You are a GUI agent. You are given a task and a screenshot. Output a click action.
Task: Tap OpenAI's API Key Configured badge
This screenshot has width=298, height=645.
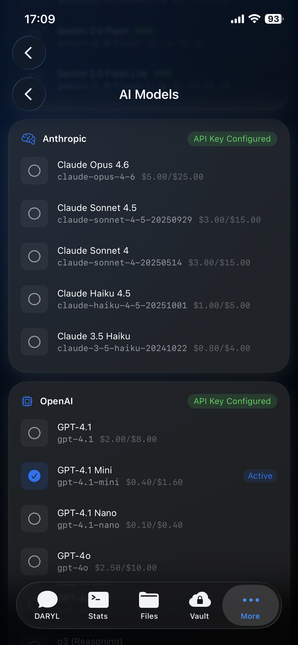coord(232,401)
